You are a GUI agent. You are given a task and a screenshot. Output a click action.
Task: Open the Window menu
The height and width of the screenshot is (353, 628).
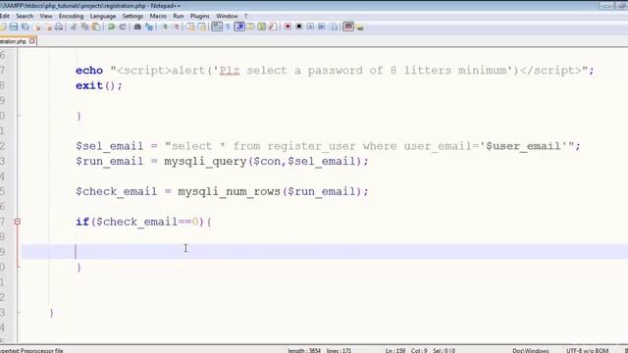click(x=227, y=16)
